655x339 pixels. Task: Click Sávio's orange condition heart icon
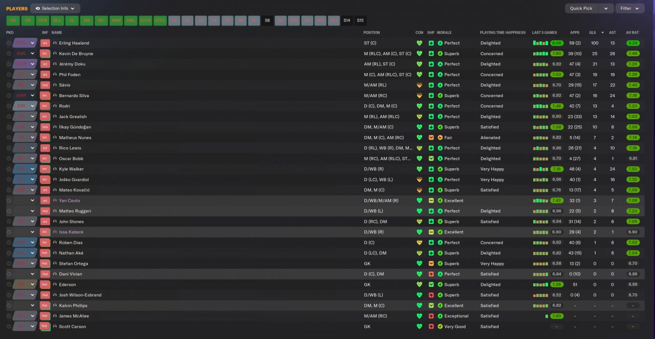[420, 85]
